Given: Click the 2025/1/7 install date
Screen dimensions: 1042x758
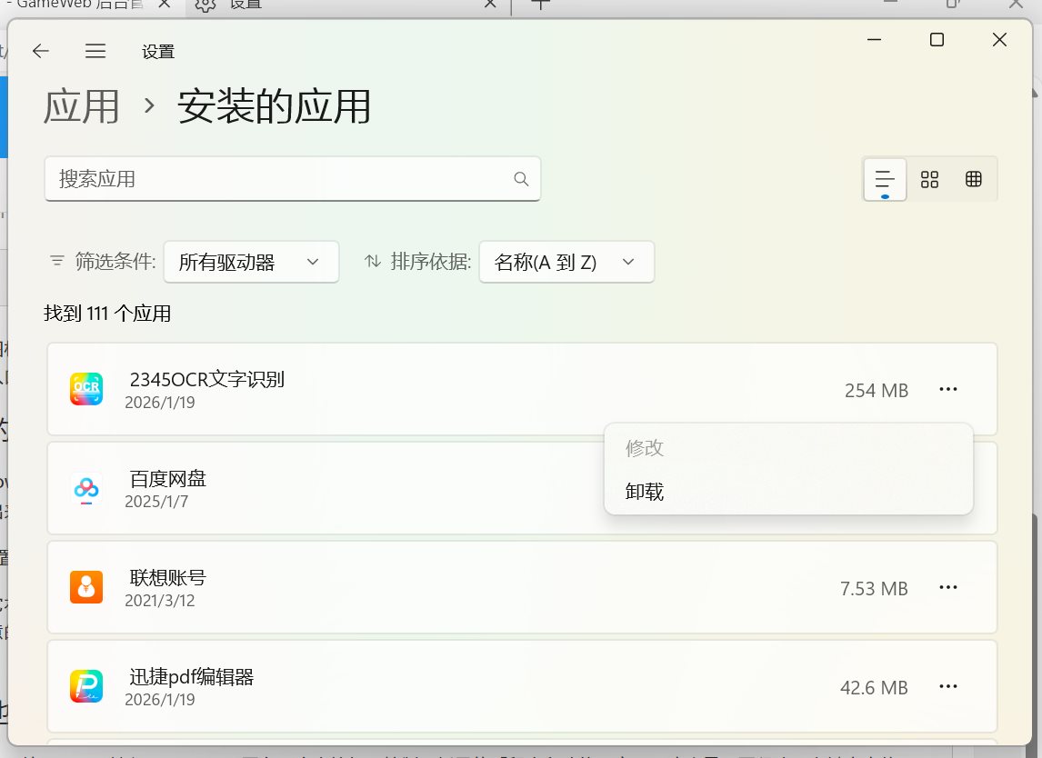Looking at the screenshot, I should pyautogui.click(x=156, y=502).
